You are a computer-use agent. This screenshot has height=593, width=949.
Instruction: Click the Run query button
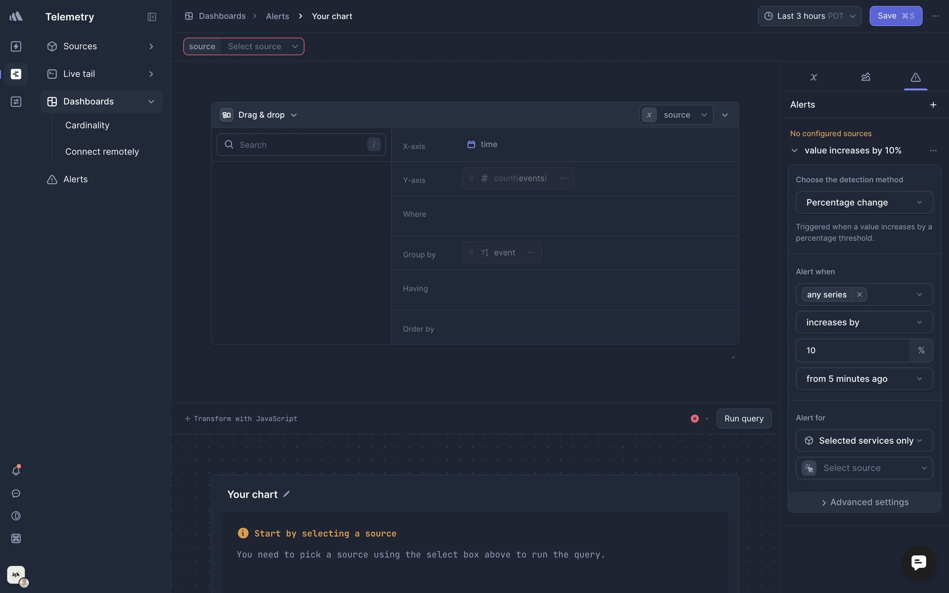pyautogui.click(x=743, y=419)
